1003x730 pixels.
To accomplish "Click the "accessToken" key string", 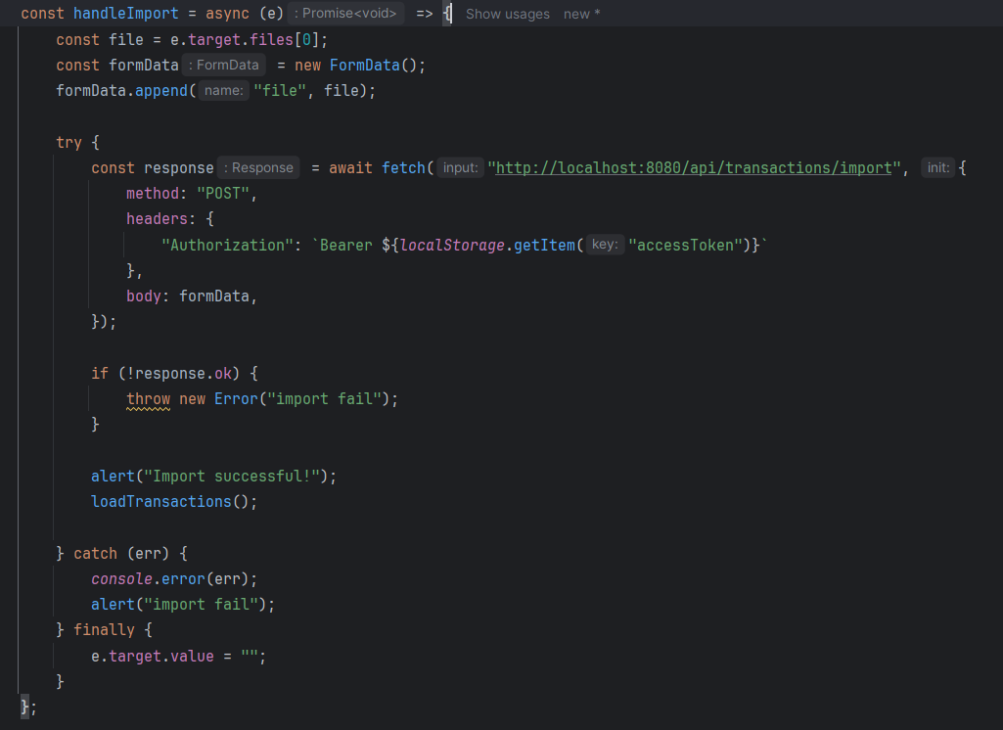I will [x=689, y=245].
